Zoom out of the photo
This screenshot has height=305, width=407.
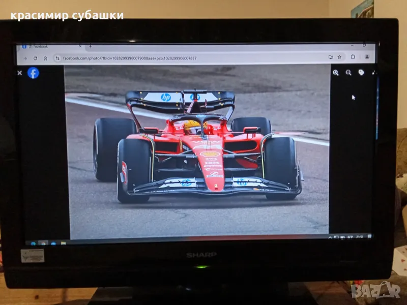point(348,73)
